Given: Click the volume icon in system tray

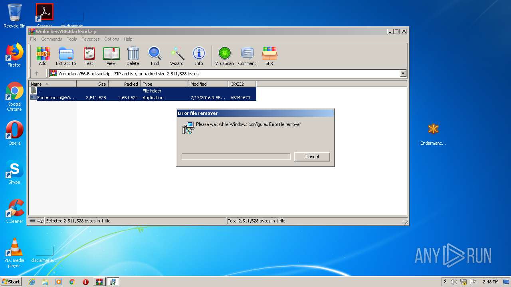Looking at the screenshot, I should click(454, 282).
